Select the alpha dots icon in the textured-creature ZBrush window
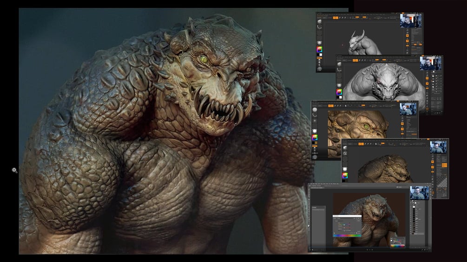 click(x=345, y=153)
